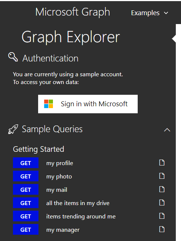Select the my mail sample query

pos(57,190)
